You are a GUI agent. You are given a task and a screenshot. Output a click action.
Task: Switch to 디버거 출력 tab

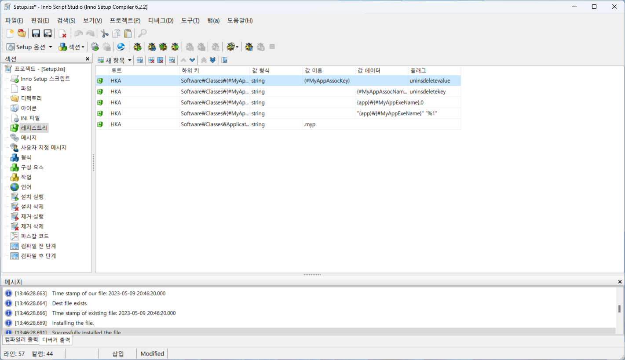click(56, 340)
